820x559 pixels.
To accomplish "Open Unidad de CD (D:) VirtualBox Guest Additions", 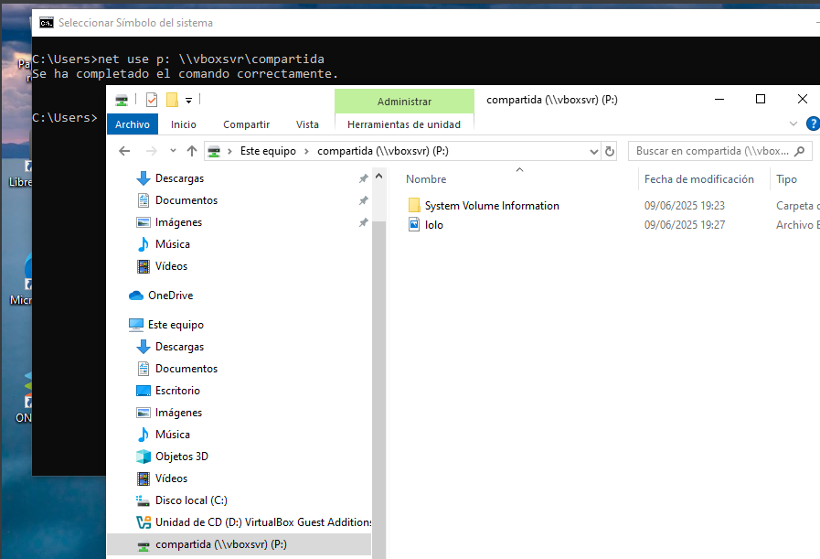I will click(x=263, y=523).
